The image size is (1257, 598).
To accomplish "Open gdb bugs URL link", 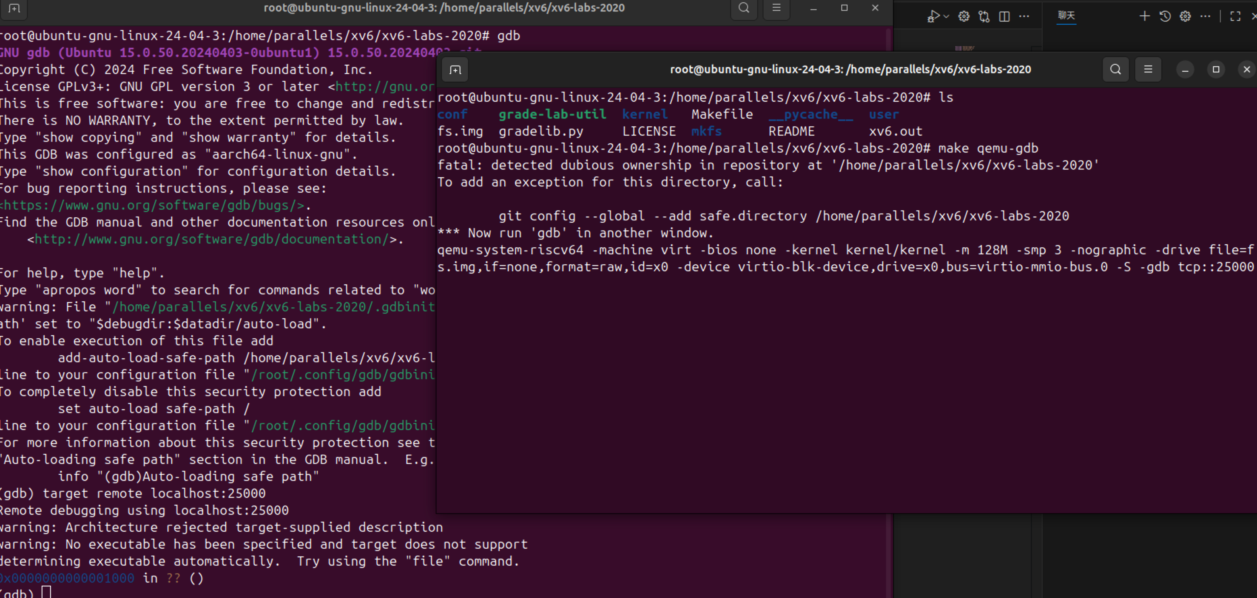I will [154, 205].
